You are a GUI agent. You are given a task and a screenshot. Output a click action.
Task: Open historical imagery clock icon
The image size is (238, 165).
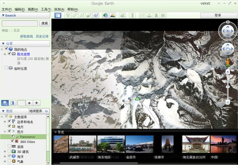105,15
